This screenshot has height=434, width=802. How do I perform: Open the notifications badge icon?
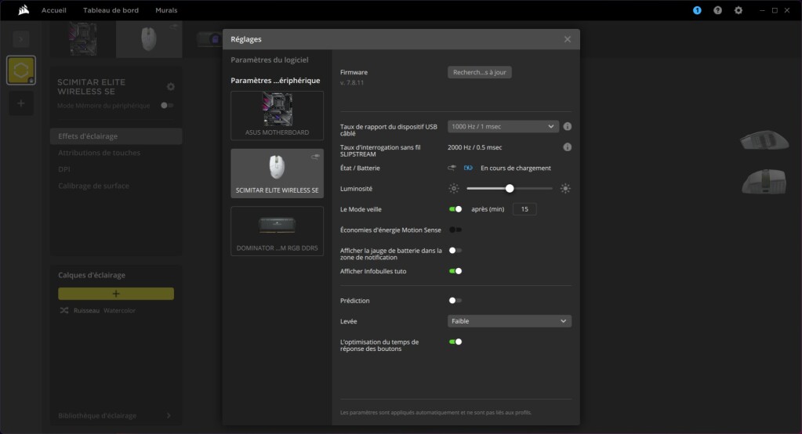pos(697,10)
